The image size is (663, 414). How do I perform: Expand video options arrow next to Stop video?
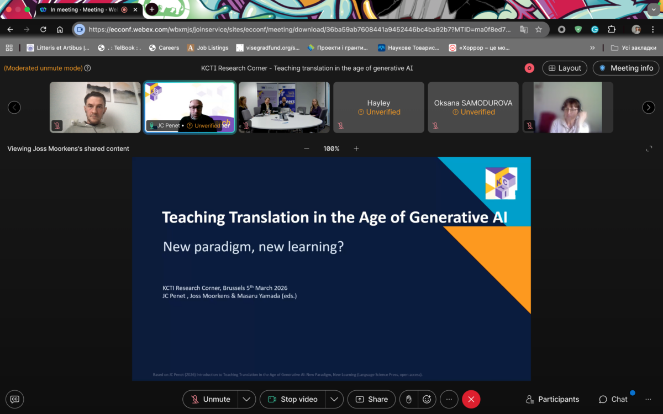tap(334, 399)
